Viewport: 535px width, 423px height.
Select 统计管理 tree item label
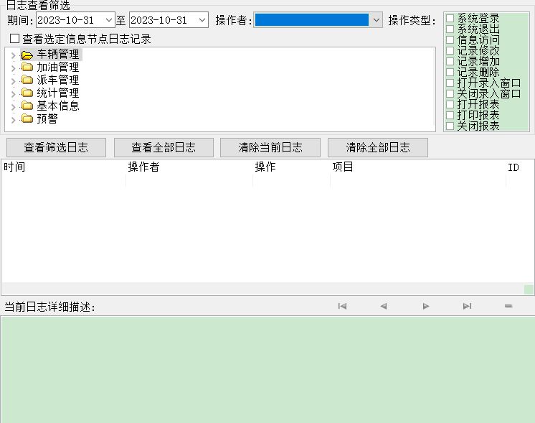point(58,93)
